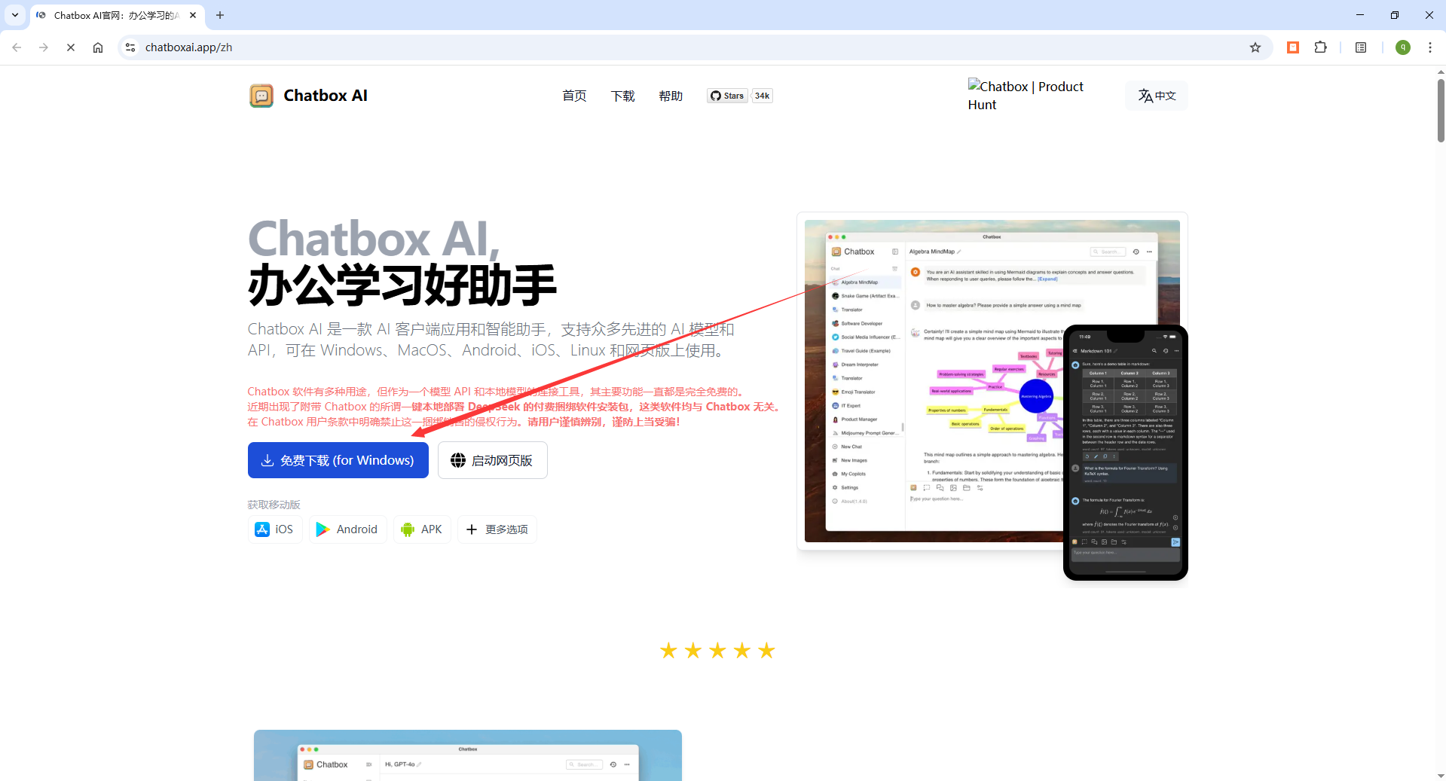1446x781 pixels.
Task: Open the 中文 language selector
Action: click(x=1157, y=96)
